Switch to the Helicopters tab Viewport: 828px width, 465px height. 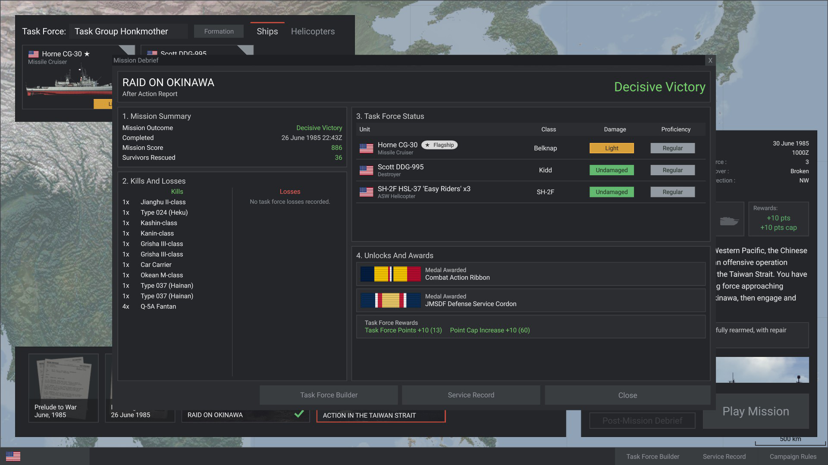click(313, 31)
